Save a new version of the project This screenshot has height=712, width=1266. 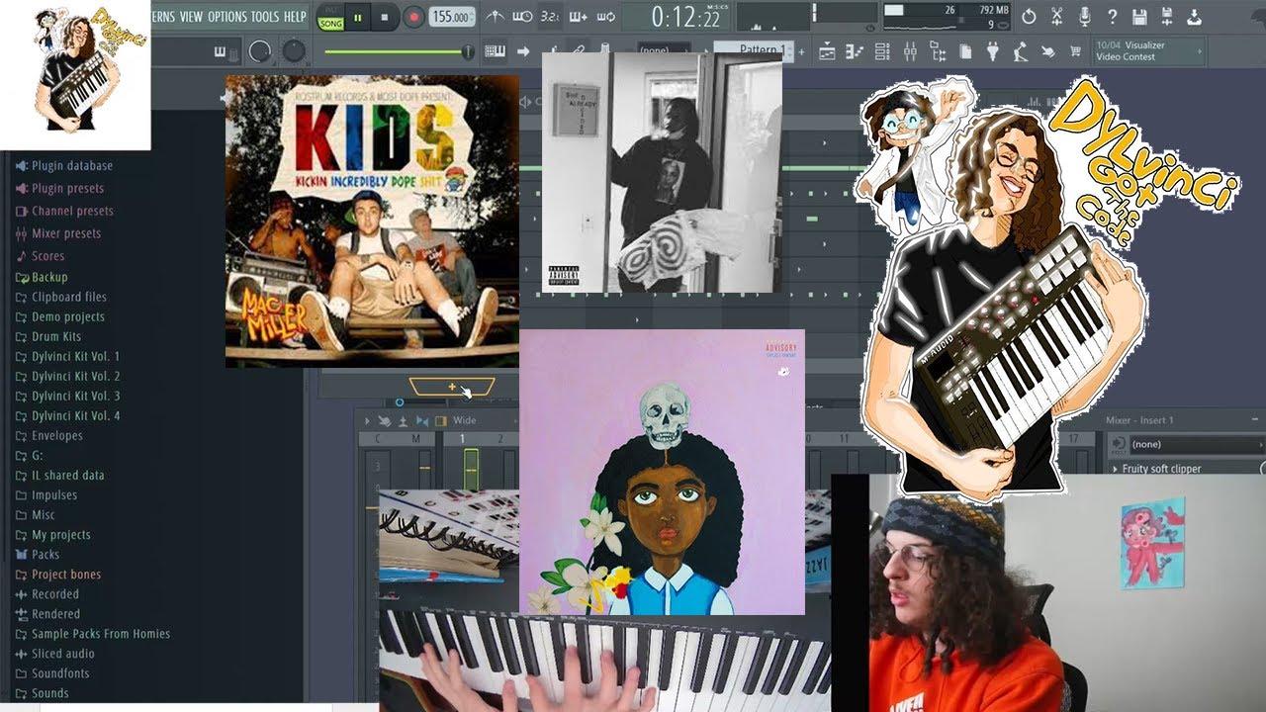[1167, 17]
